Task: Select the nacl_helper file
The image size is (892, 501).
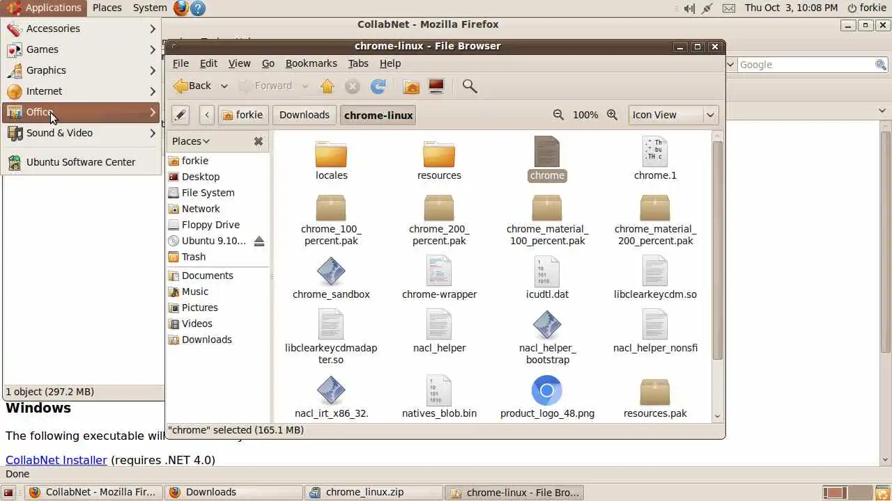Action: point(439,332)
